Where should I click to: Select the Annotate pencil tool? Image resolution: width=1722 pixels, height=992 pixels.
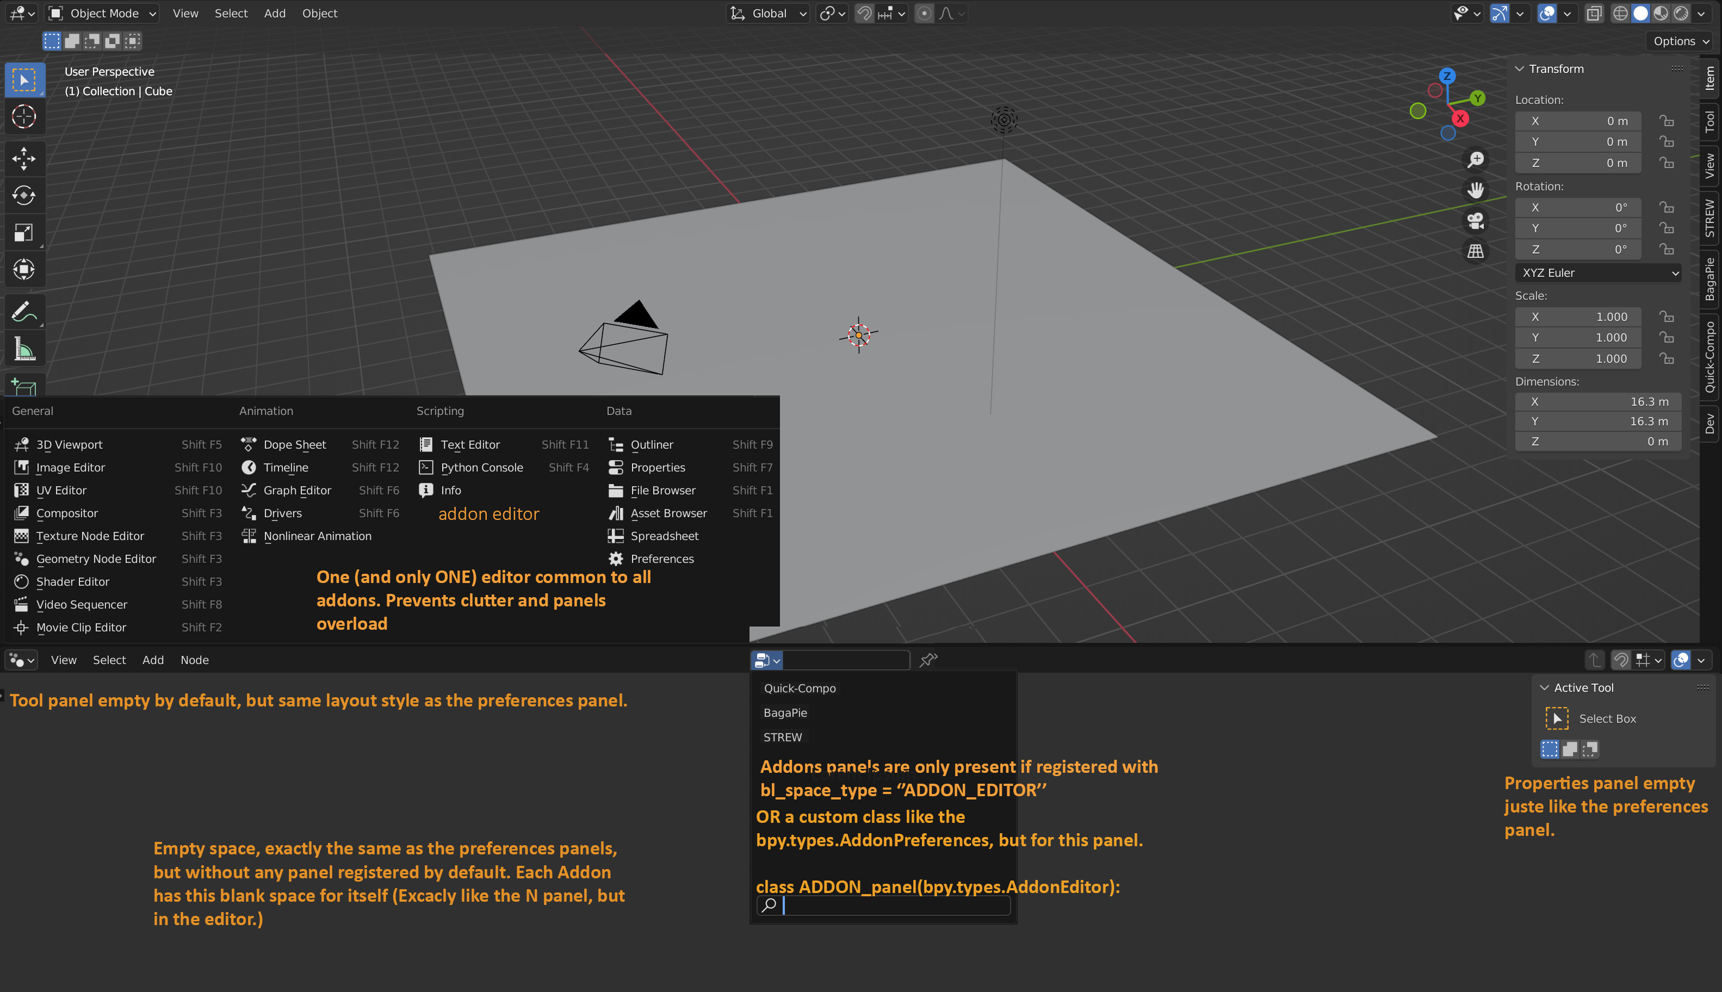coord(24,312)
